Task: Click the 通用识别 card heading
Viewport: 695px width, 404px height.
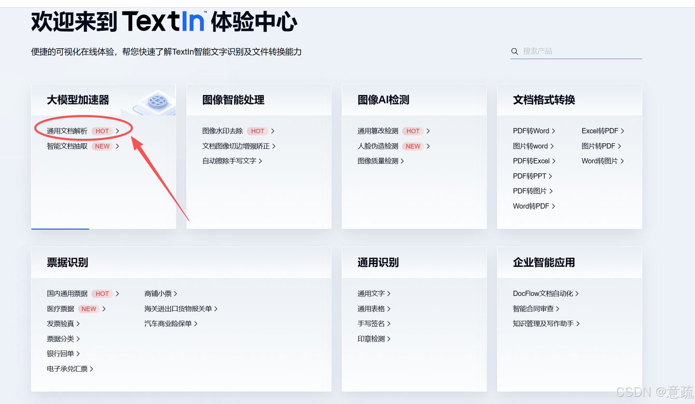Action: point(378,263)
